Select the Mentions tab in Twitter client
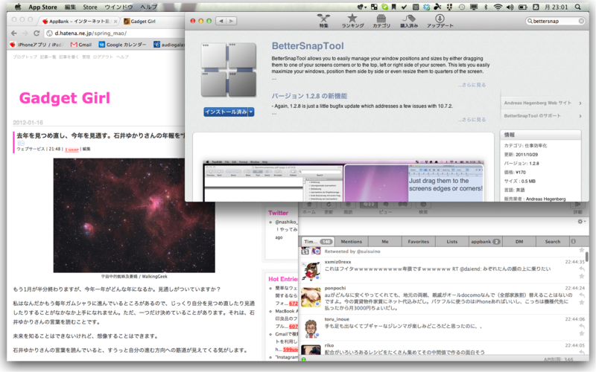Screen dimensions: 596x372 pos(351,241)
